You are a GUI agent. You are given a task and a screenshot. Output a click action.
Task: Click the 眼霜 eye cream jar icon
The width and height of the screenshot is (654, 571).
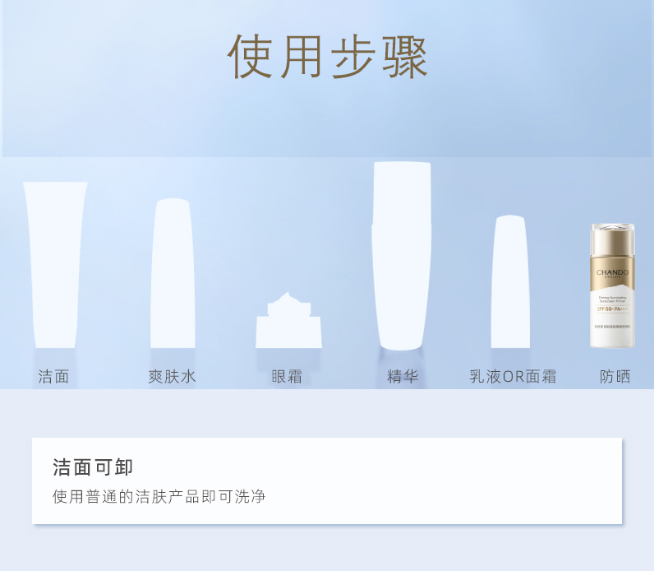tap(288, 320)
